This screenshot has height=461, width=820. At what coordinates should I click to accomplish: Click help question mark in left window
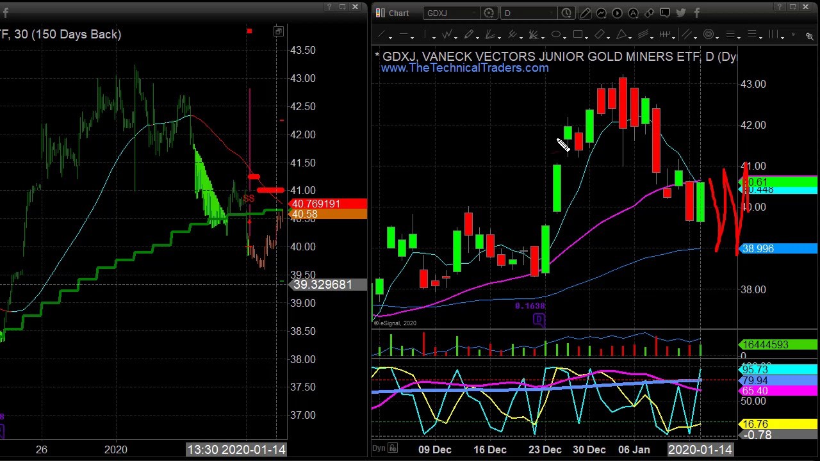click(329, 6)
